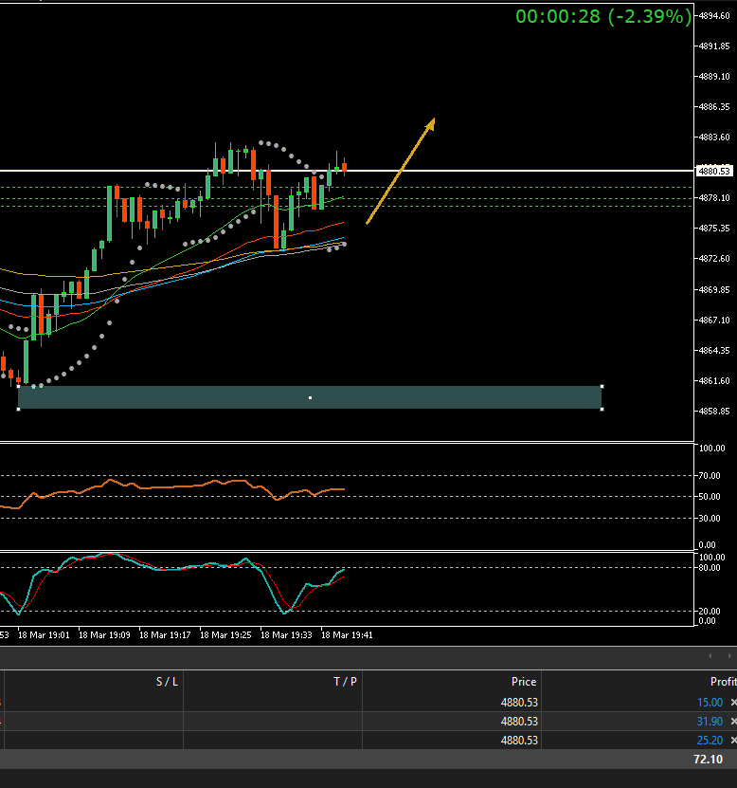The width and height of the screenshot is (737, 788).
Task: Close the position with 31.90 profit
Action: pos(732,722)
